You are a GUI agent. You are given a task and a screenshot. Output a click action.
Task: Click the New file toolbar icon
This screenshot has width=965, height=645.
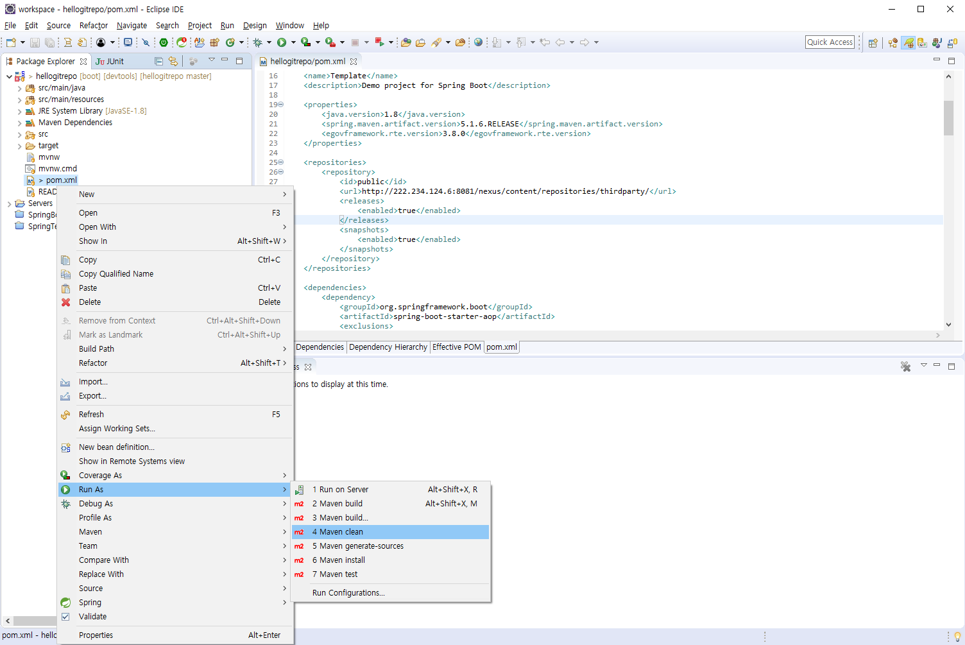point(11,42)
